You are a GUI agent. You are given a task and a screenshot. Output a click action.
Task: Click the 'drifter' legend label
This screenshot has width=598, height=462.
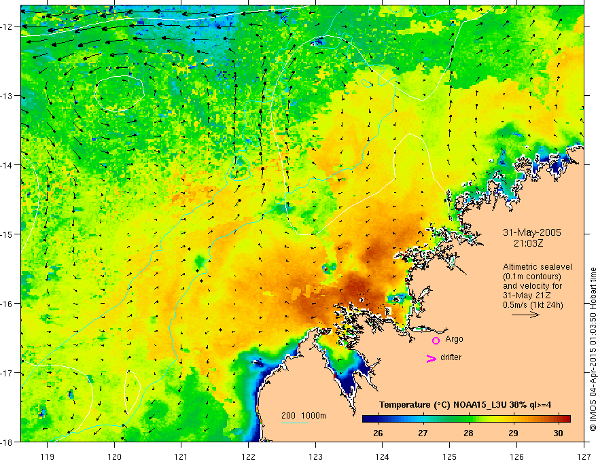[451, 357]
